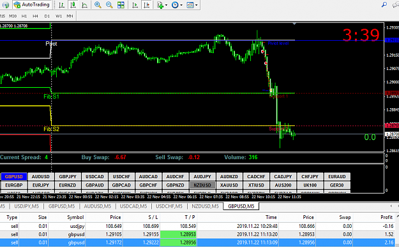399x247 pixels.
Task: Switch to the AUDUSD,M5 chart tab
Action: [98, 206]
